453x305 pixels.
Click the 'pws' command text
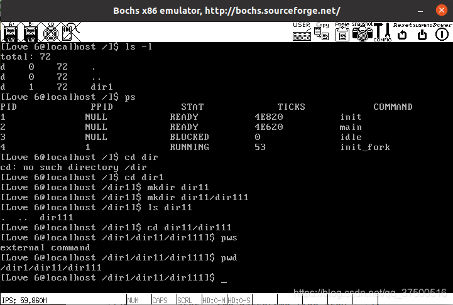click(229, 238)
